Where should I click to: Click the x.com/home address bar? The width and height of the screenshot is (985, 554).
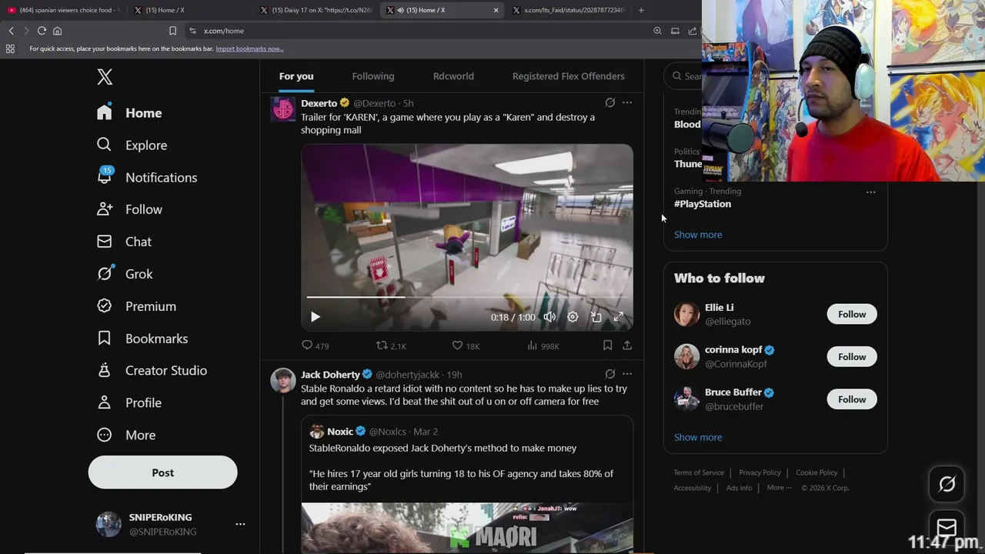[x=416, y=31]
